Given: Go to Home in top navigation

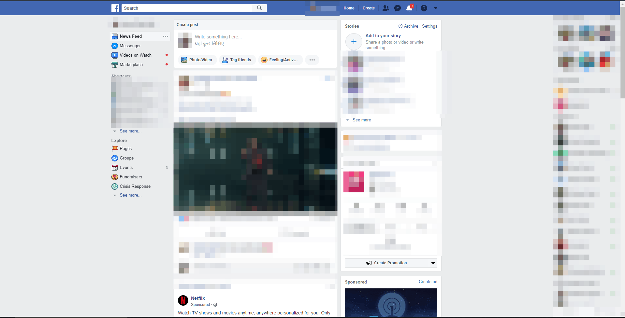Looking at the screenshot, I should click(x=349, y=8).
